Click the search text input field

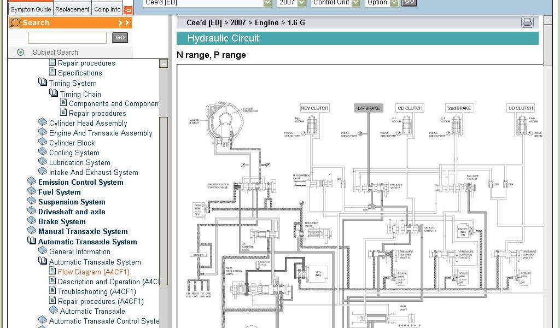(x=67, y=38)
